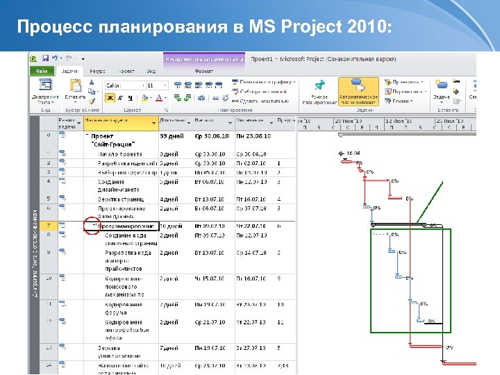This screenshot has height=375, width=500.
Task: Select the Задача ribbon tab
Action: coord(69,71)
